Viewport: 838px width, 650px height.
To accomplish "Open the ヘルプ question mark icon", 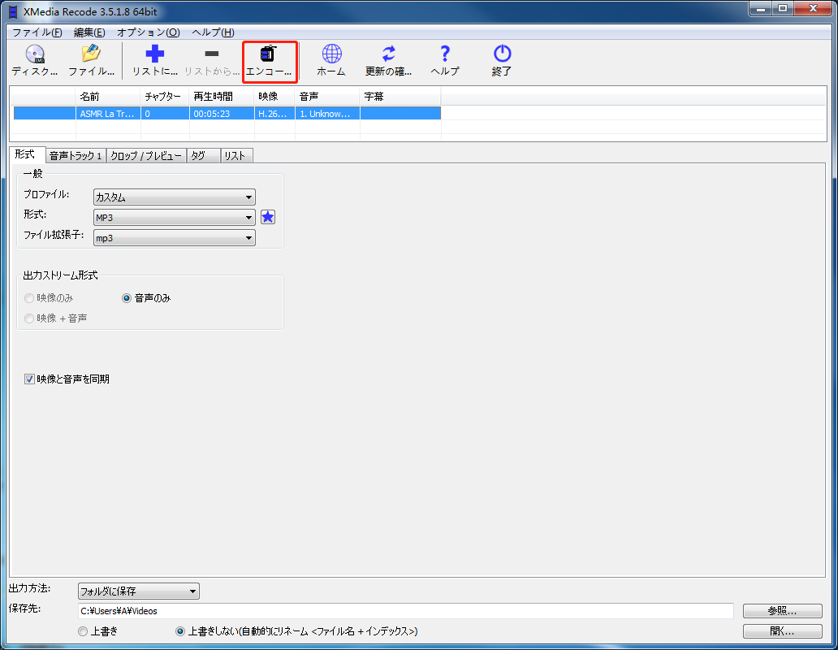I will (445, 60).
